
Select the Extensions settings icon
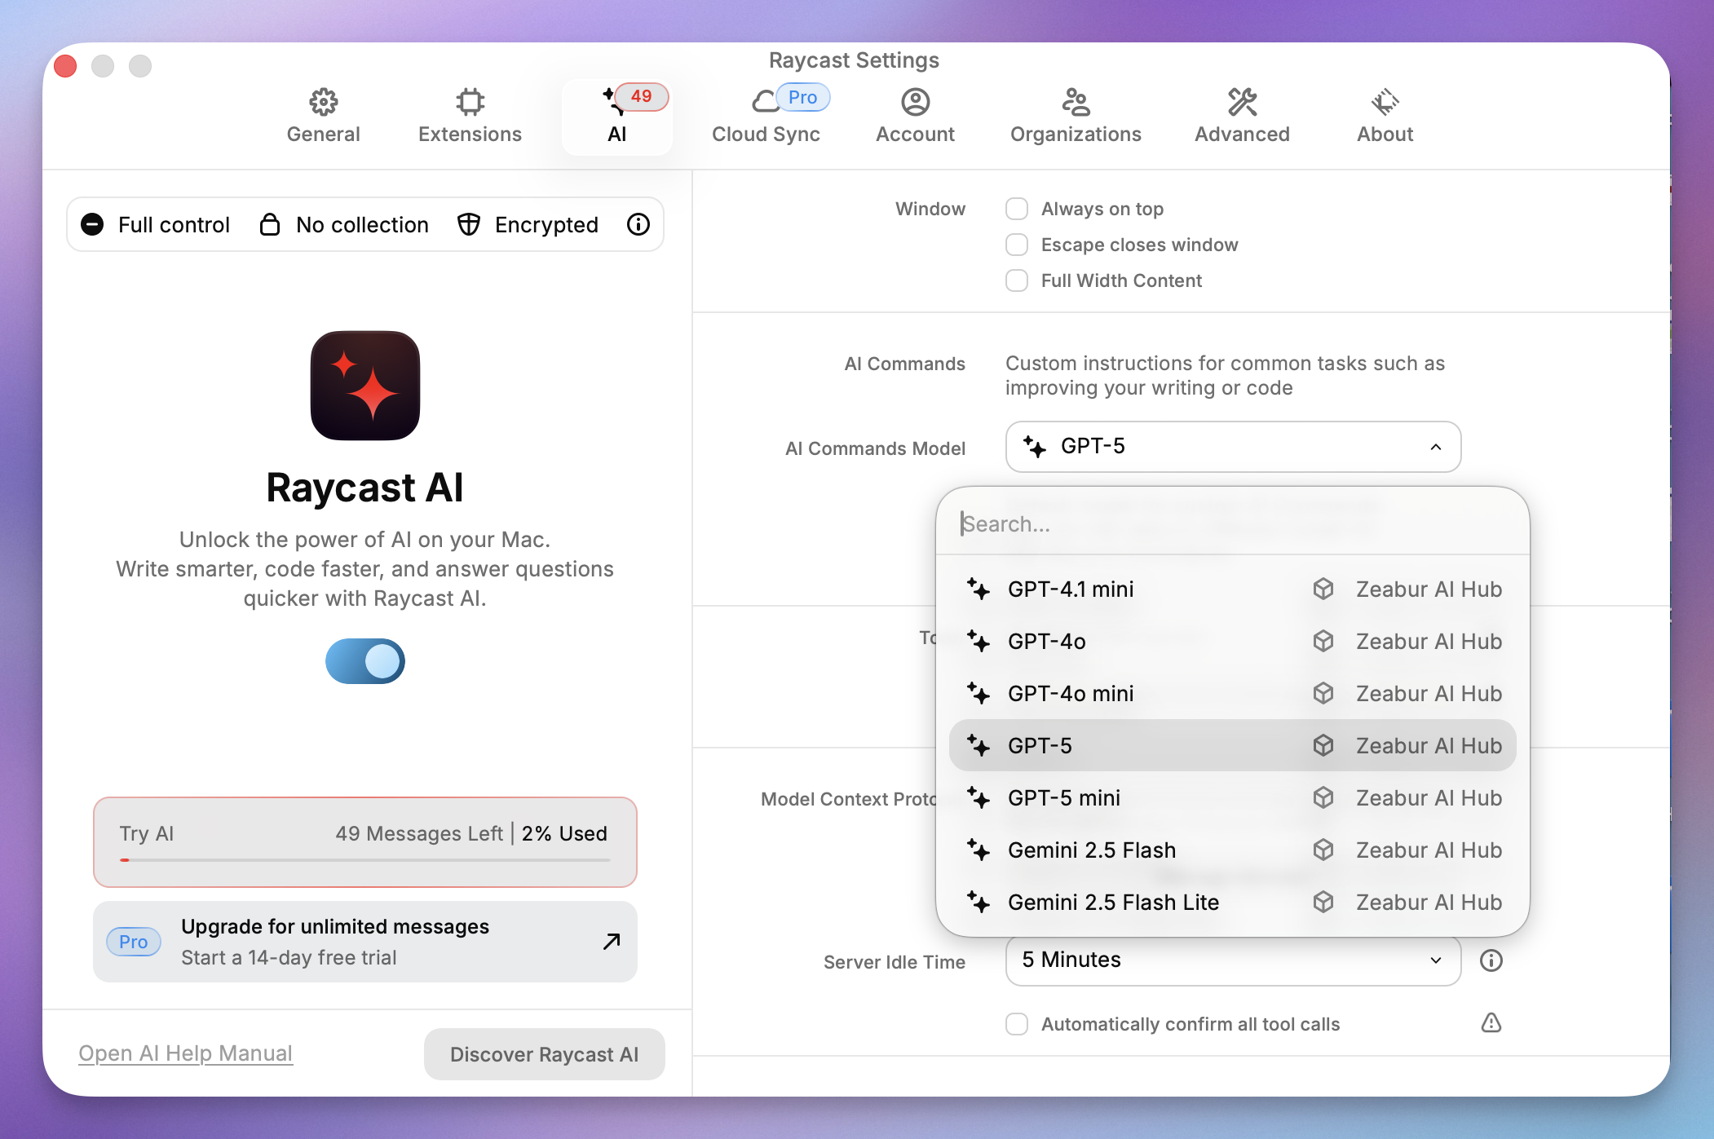[x=470, y=114]
